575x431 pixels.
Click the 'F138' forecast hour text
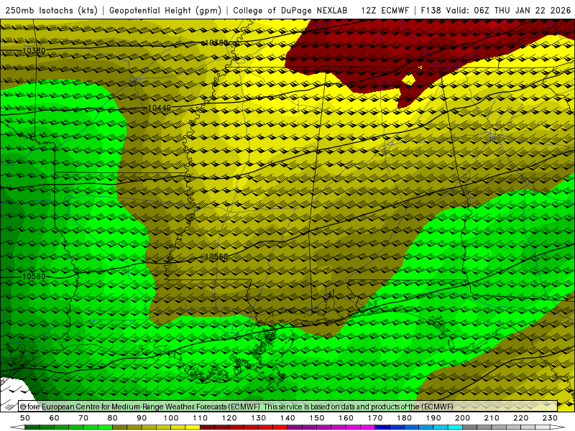[x=431, y=11]
